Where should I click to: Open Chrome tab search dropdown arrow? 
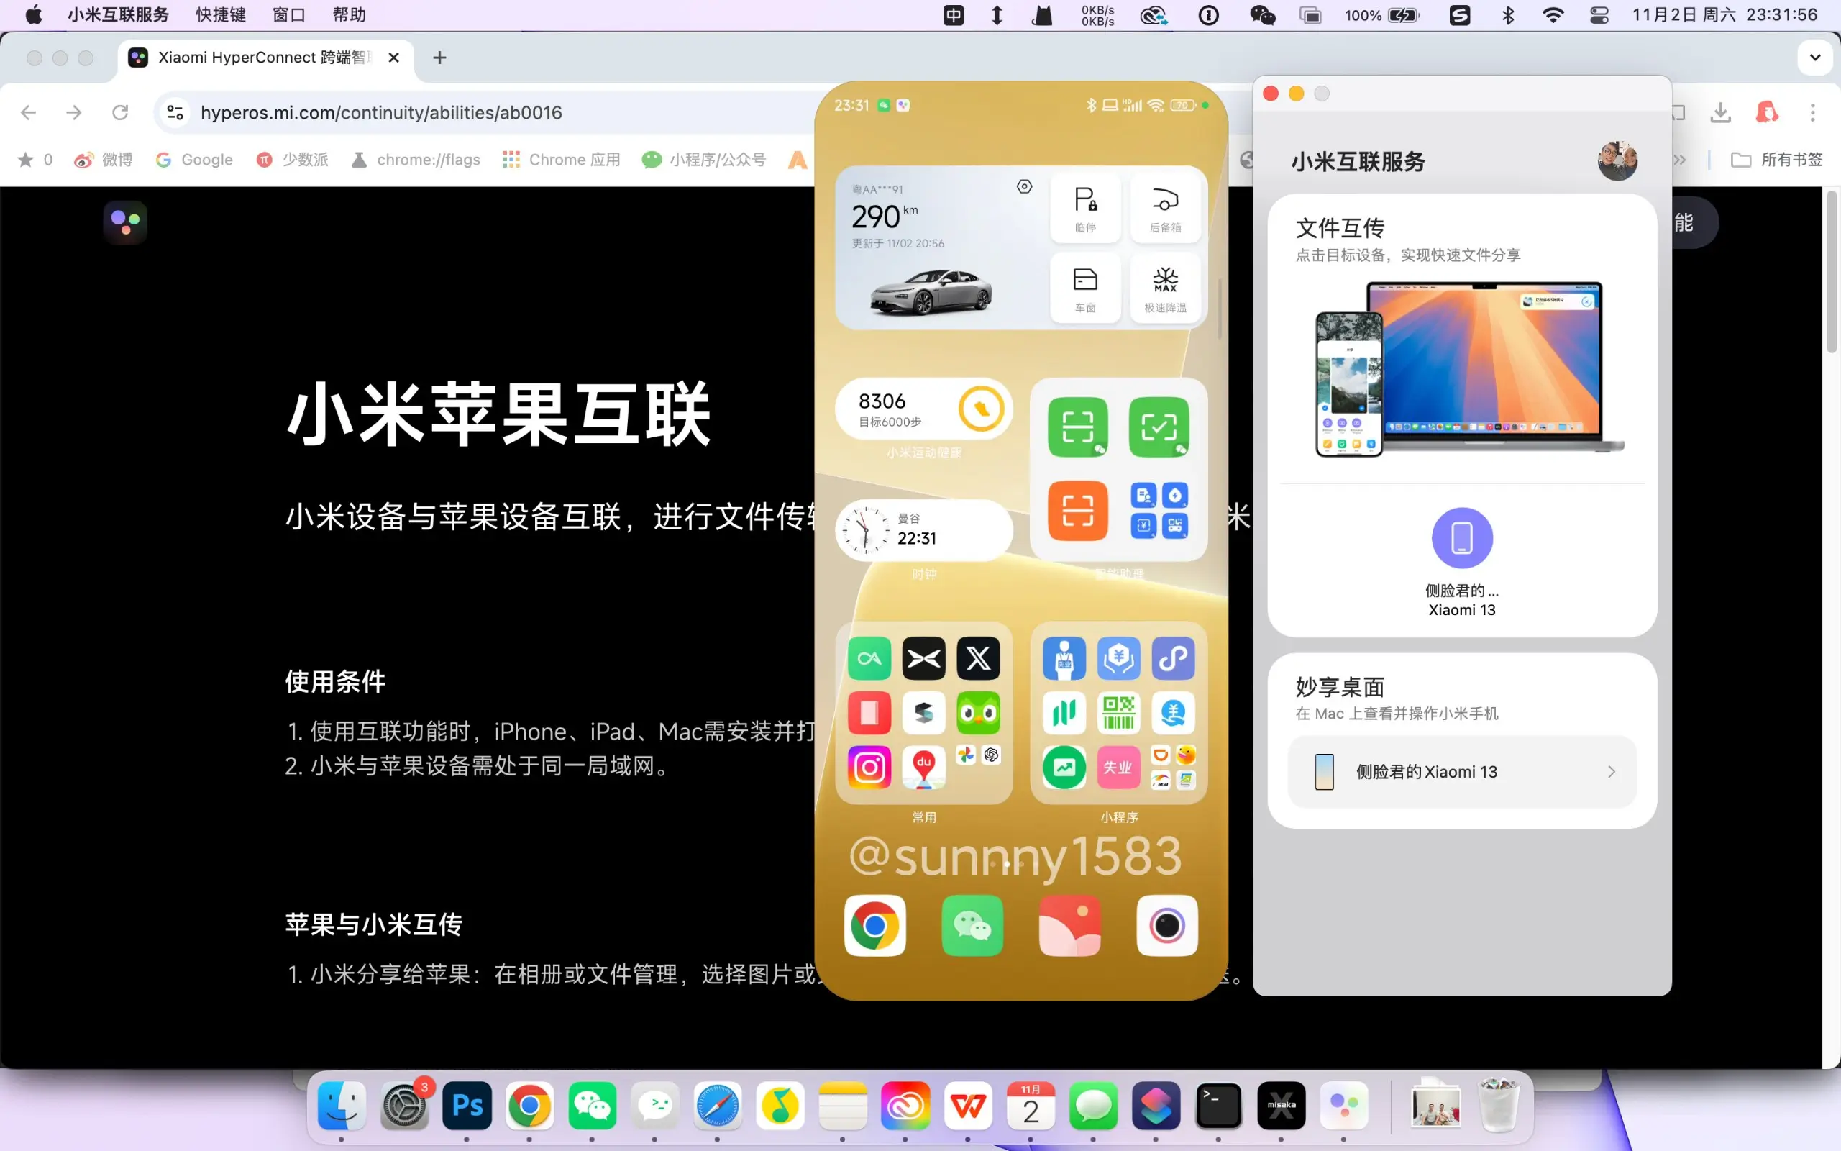[1815, 57]
